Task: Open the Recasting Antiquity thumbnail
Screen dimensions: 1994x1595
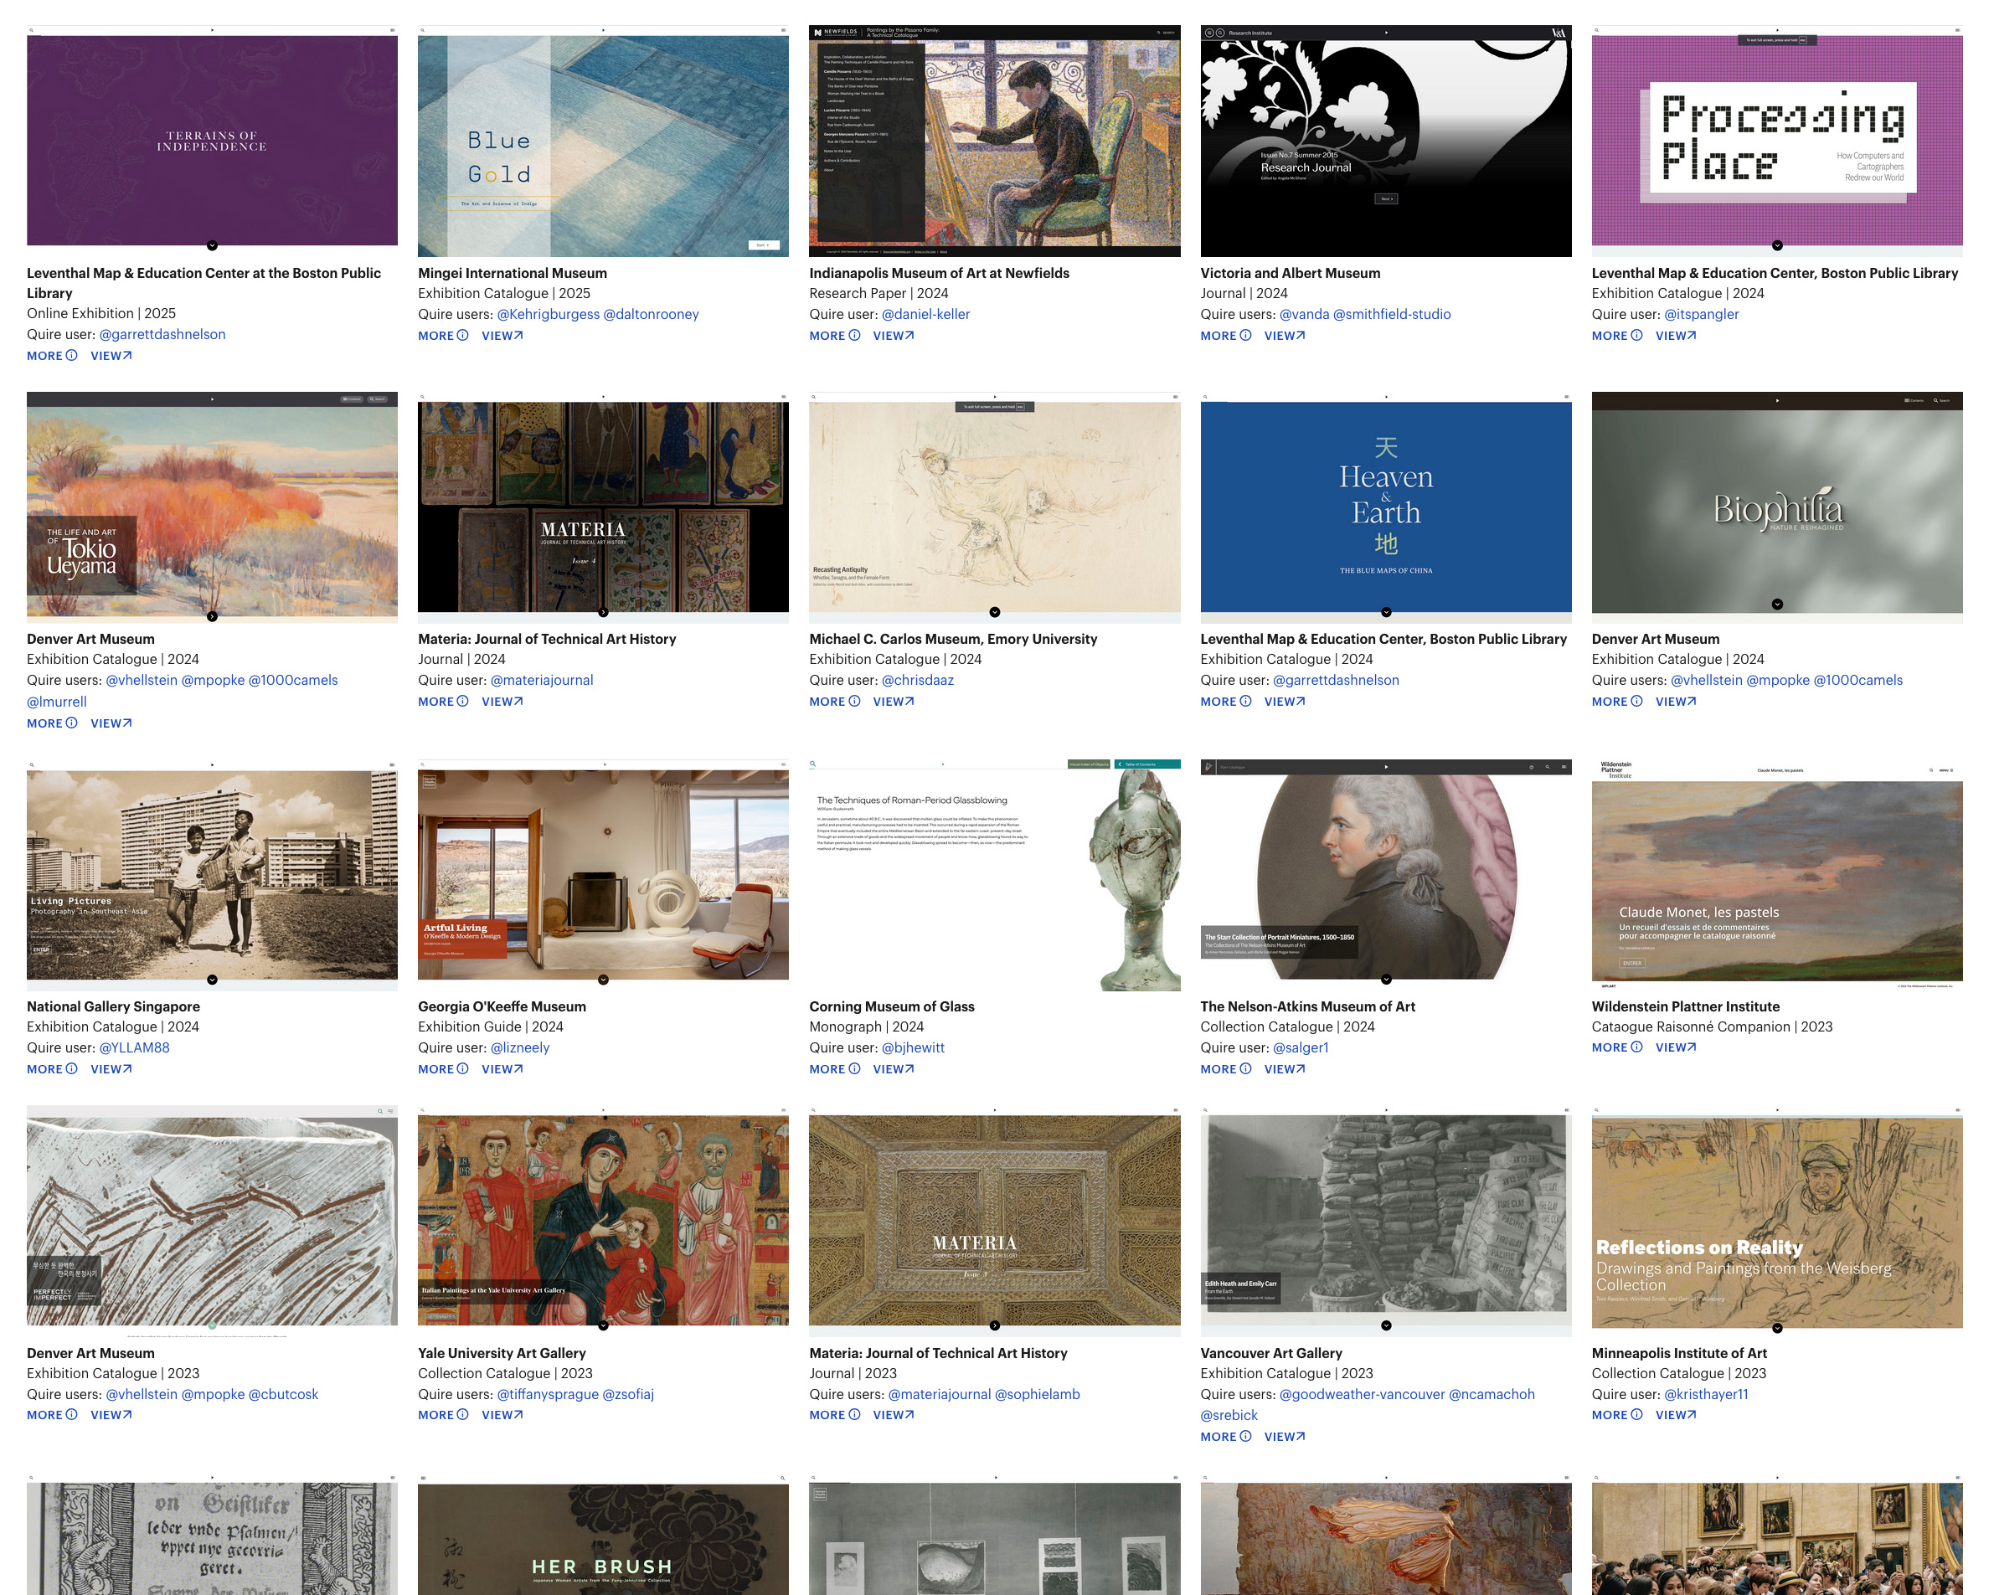Action: 994,506
